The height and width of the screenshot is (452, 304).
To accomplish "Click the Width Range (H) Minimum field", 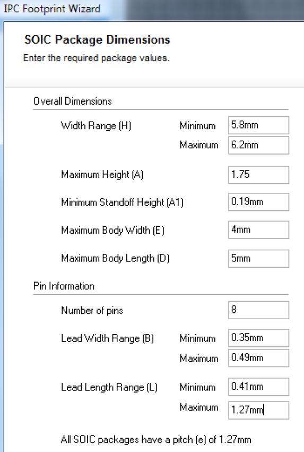I will (258, 125).
